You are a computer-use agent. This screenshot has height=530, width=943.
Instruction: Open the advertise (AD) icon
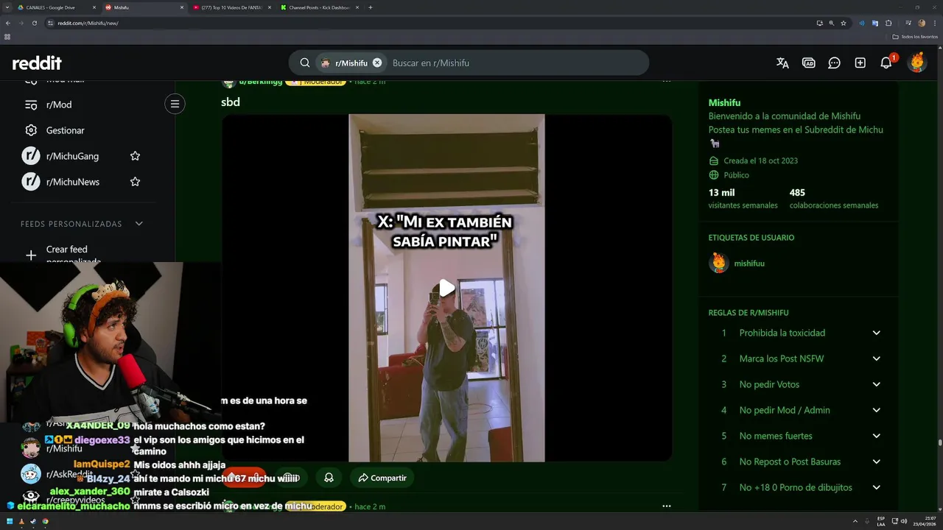[x=808, y=63]
